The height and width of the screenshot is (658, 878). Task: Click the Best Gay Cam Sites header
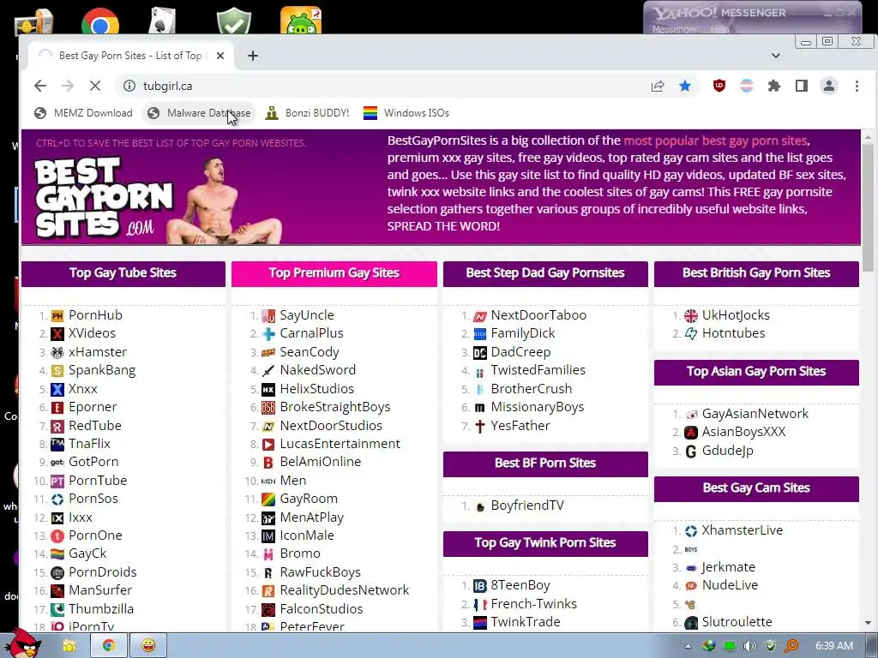[756, 488]
